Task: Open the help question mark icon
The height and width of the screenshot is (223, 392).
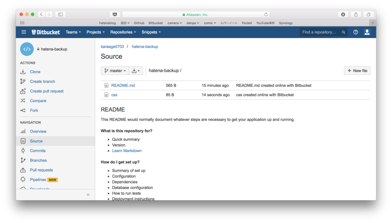Action: pos(356,32)
